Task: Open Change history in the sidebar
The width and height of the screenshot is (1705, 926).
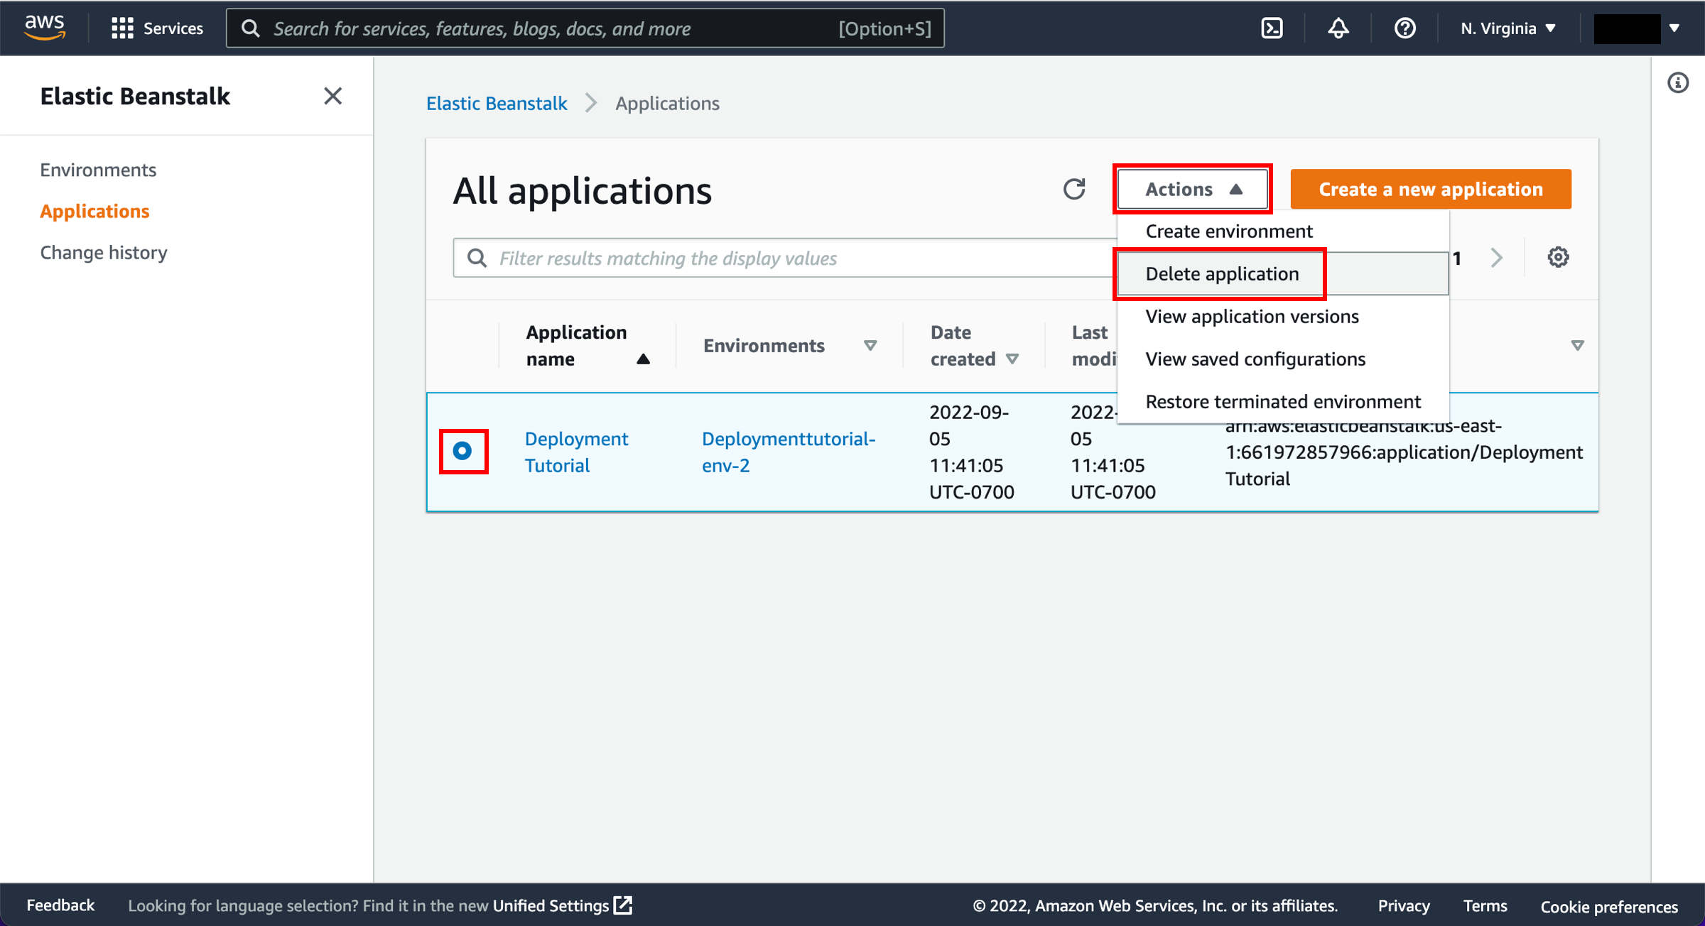Action: click(x=104, y=253)
